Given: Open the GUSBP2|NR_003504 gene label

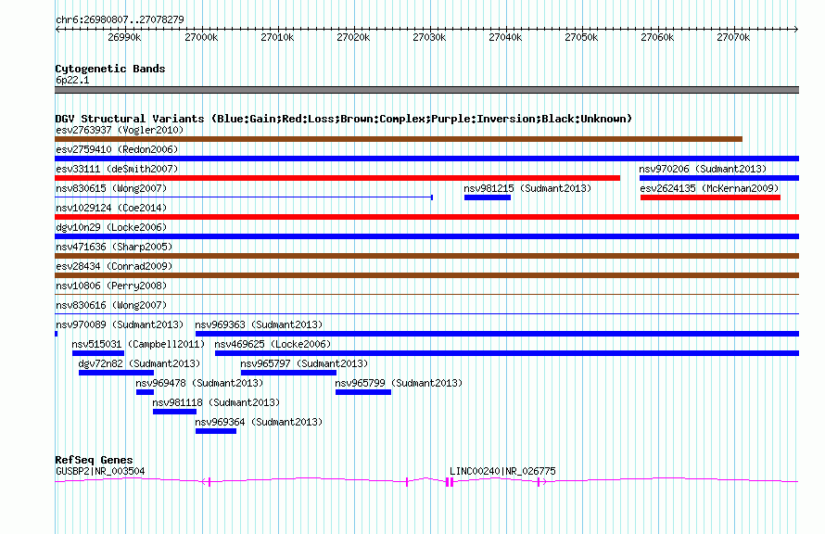Looking at the screenshot, I should point(100,471).
